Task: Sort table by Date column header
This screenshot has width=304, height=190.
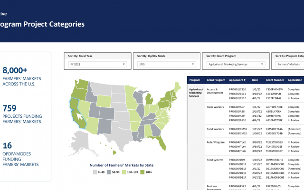Action: pyautogui.click(x=255, y=81)
